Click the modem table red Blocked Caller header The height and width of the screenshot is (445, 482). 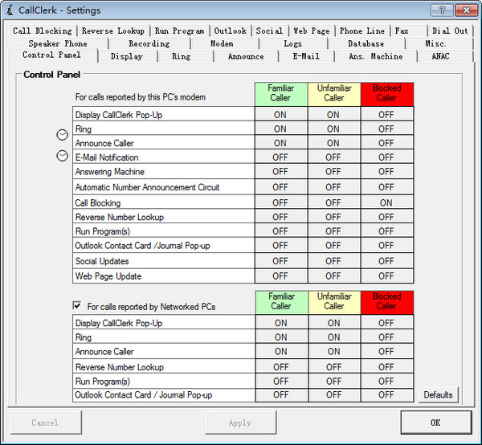[x=387, y=94]
